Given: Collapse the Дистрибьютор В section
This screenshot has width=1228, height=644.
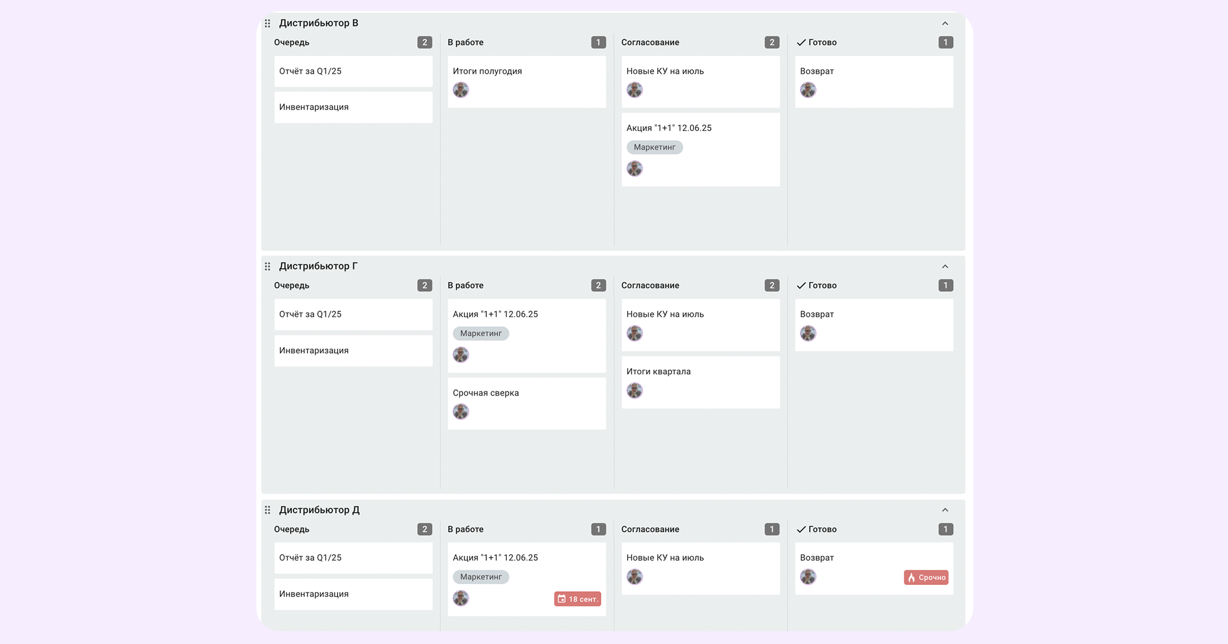Looking at the screenshot, I should click(945, 23).
